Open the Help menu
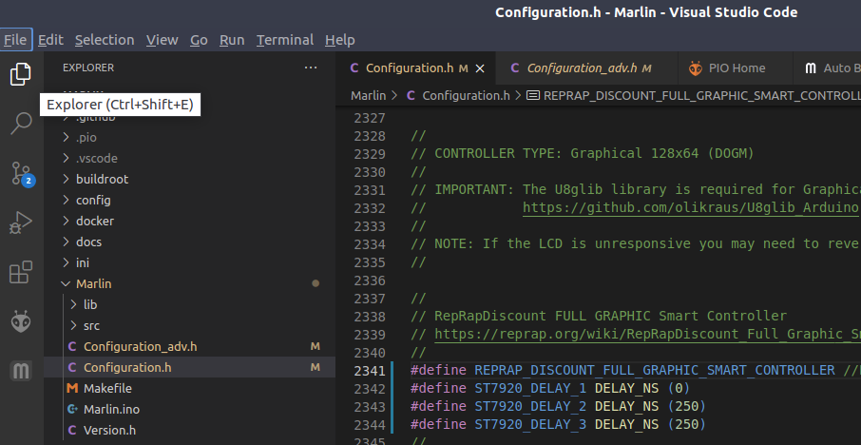This screenshot has width=861, height=445. pyautogui.click(x=340, y=40)
